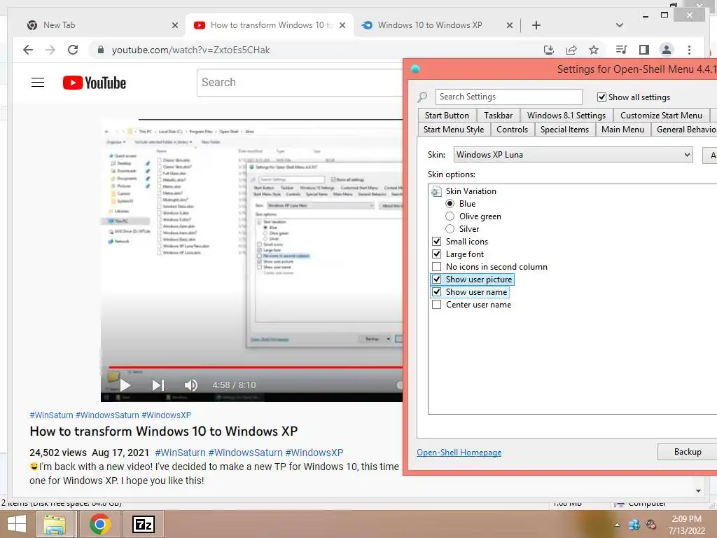Toggle the Chrome side panel icon
This screenshot has width=717, height=538.
pyautogui.click(x=644, y=50)
